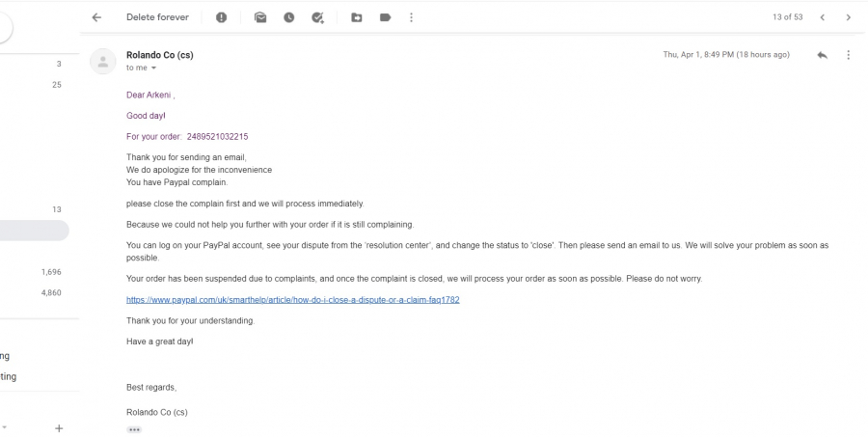This screenshot has height=437, width=868.
Task: Open message More options three dots
Action: (x=848, y=55)
